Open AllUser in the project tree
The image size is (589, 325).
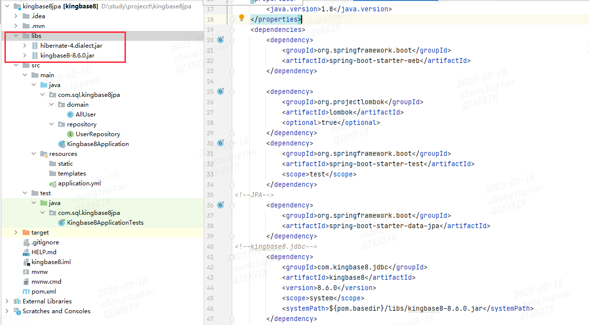[86, 115]
